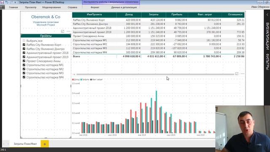
Task: Sort by Прибыль column header
Action: 177,15
